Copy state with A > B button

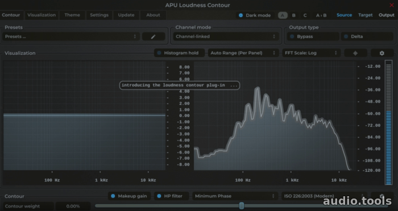[x=321, y=15]
